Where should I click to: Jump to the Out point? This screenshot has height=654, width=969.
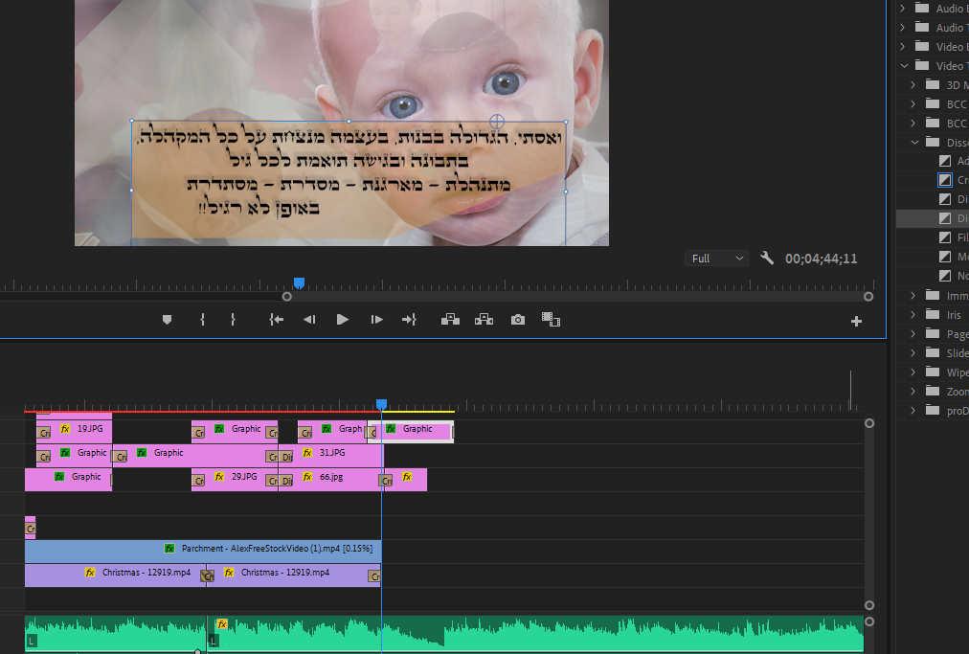[x=409, y=320]
